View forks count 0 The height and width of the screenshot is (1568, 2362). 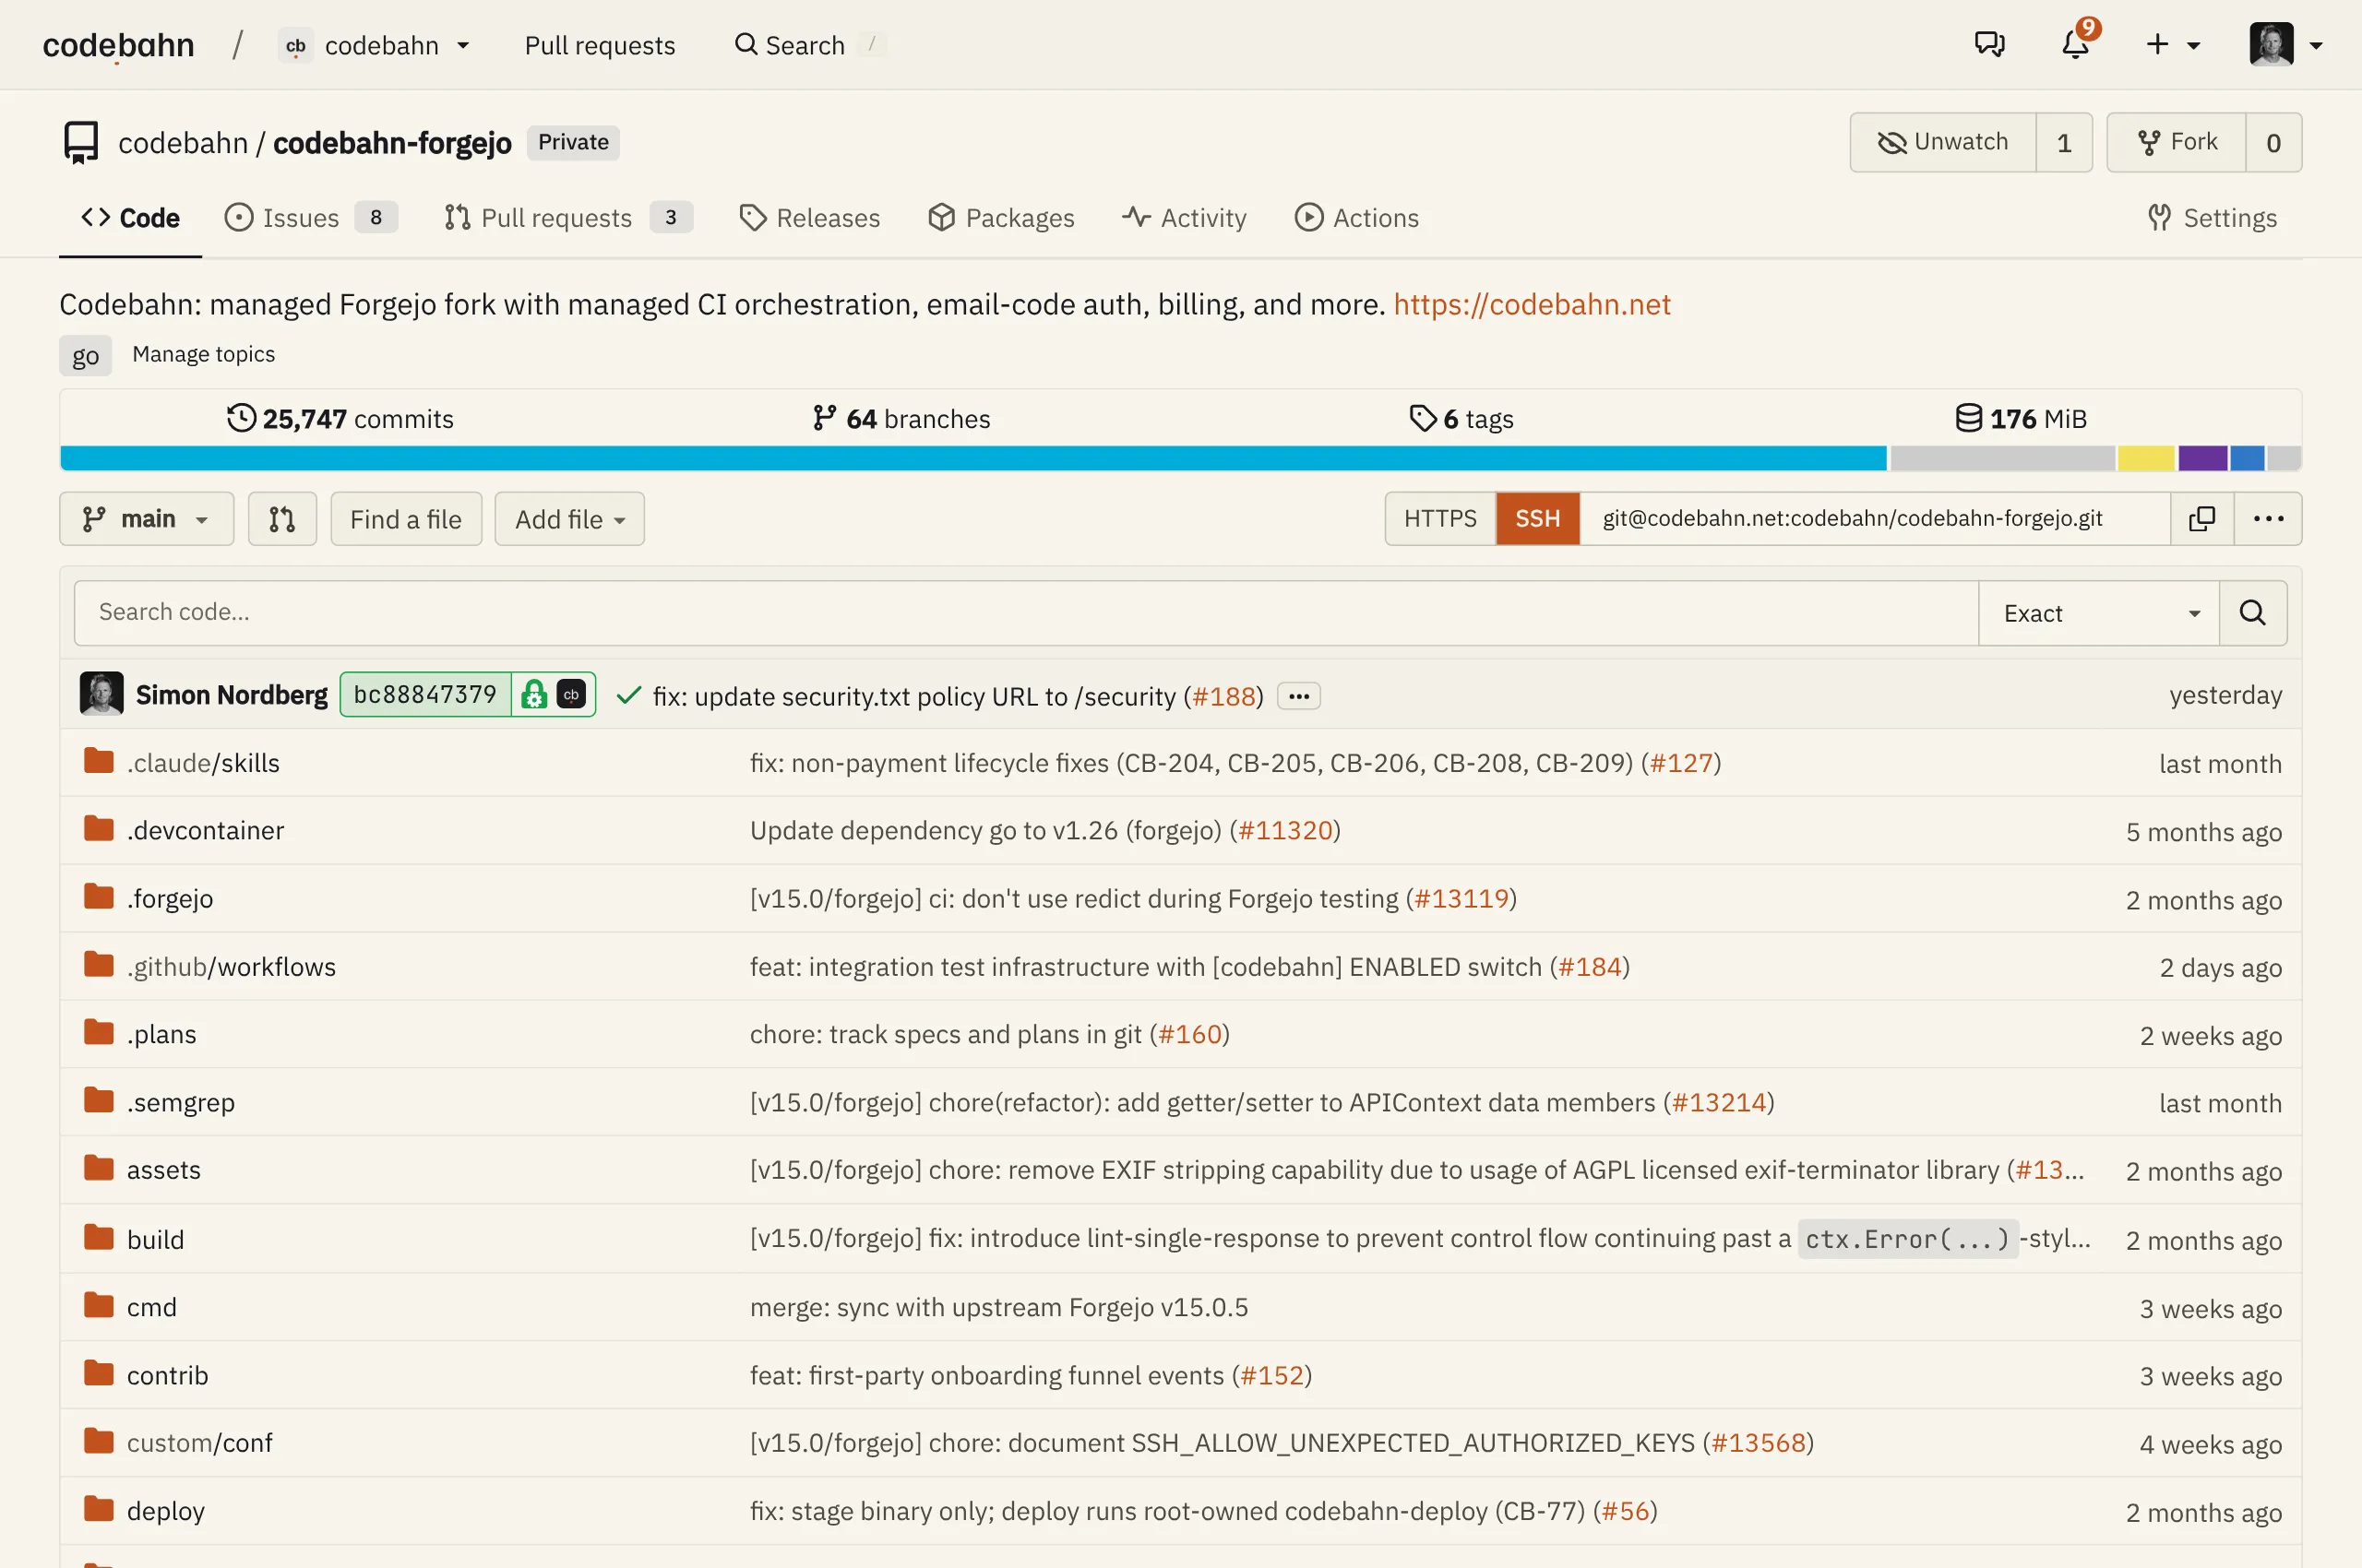pos(2273,142)
